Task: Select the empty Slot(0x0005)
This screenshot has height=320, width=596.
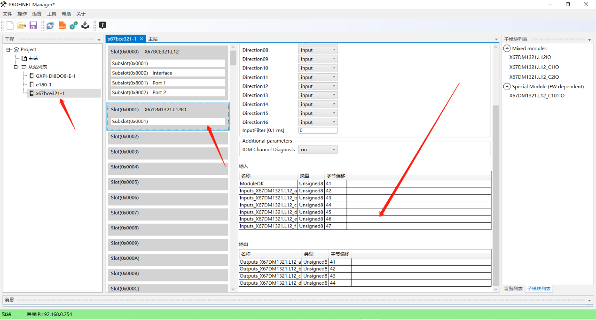Action: pos(168,183)
